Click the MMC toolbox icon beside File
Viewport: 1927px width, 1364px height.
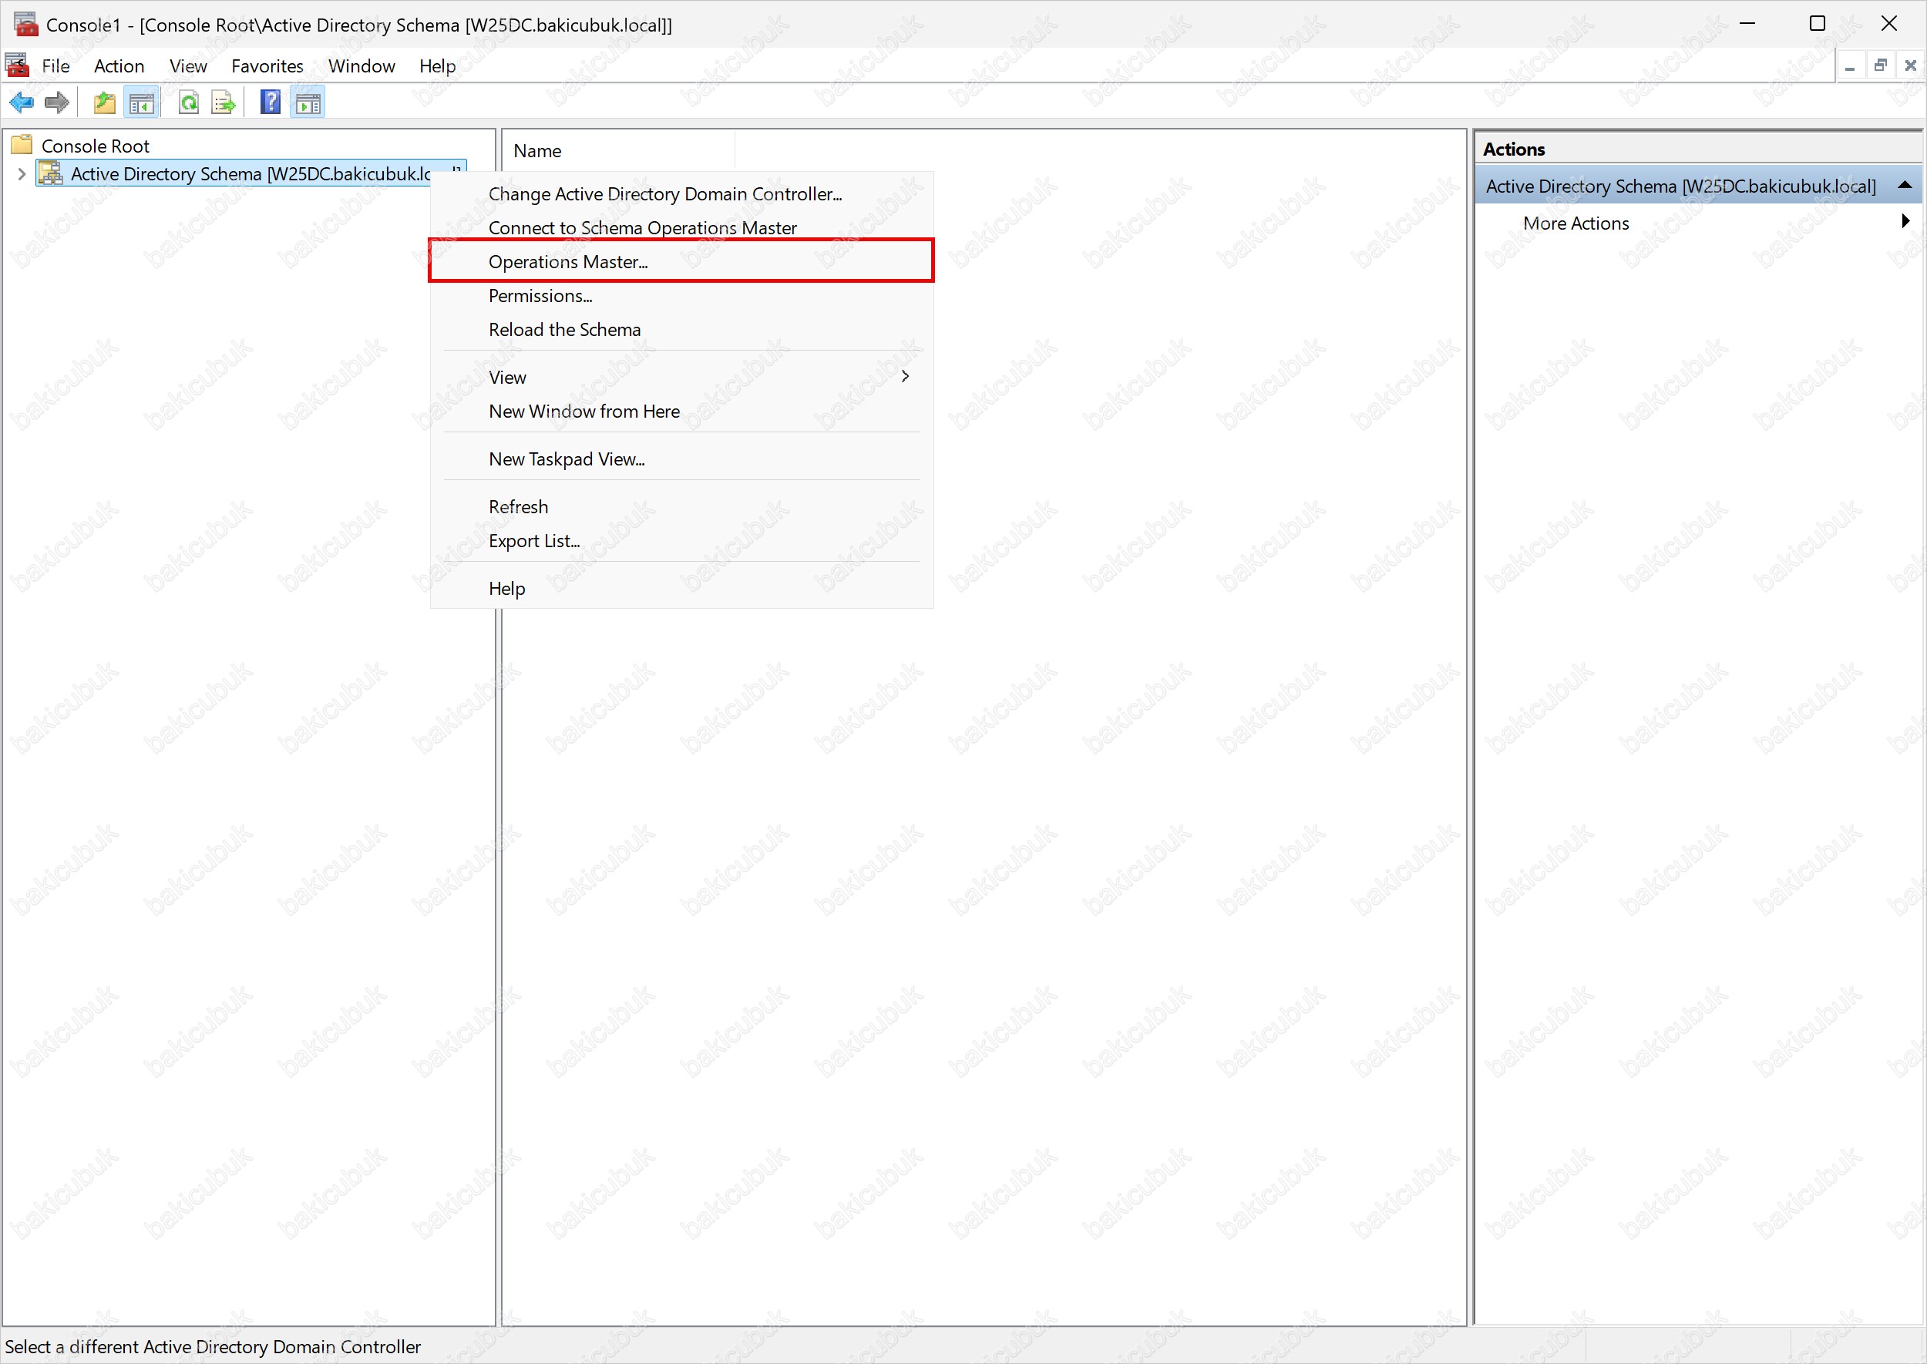point(17,65)
